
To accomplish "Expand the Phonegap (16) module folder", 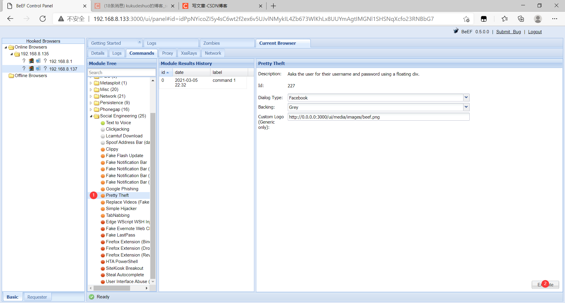I will pyautogui.click(x=91, y=110).
